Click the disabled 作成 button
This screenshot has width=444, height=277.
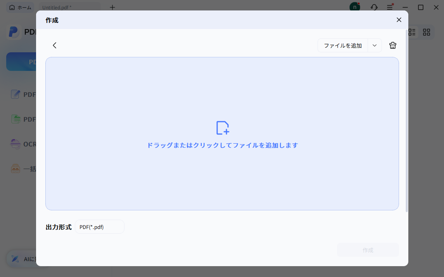coord(368,250)
